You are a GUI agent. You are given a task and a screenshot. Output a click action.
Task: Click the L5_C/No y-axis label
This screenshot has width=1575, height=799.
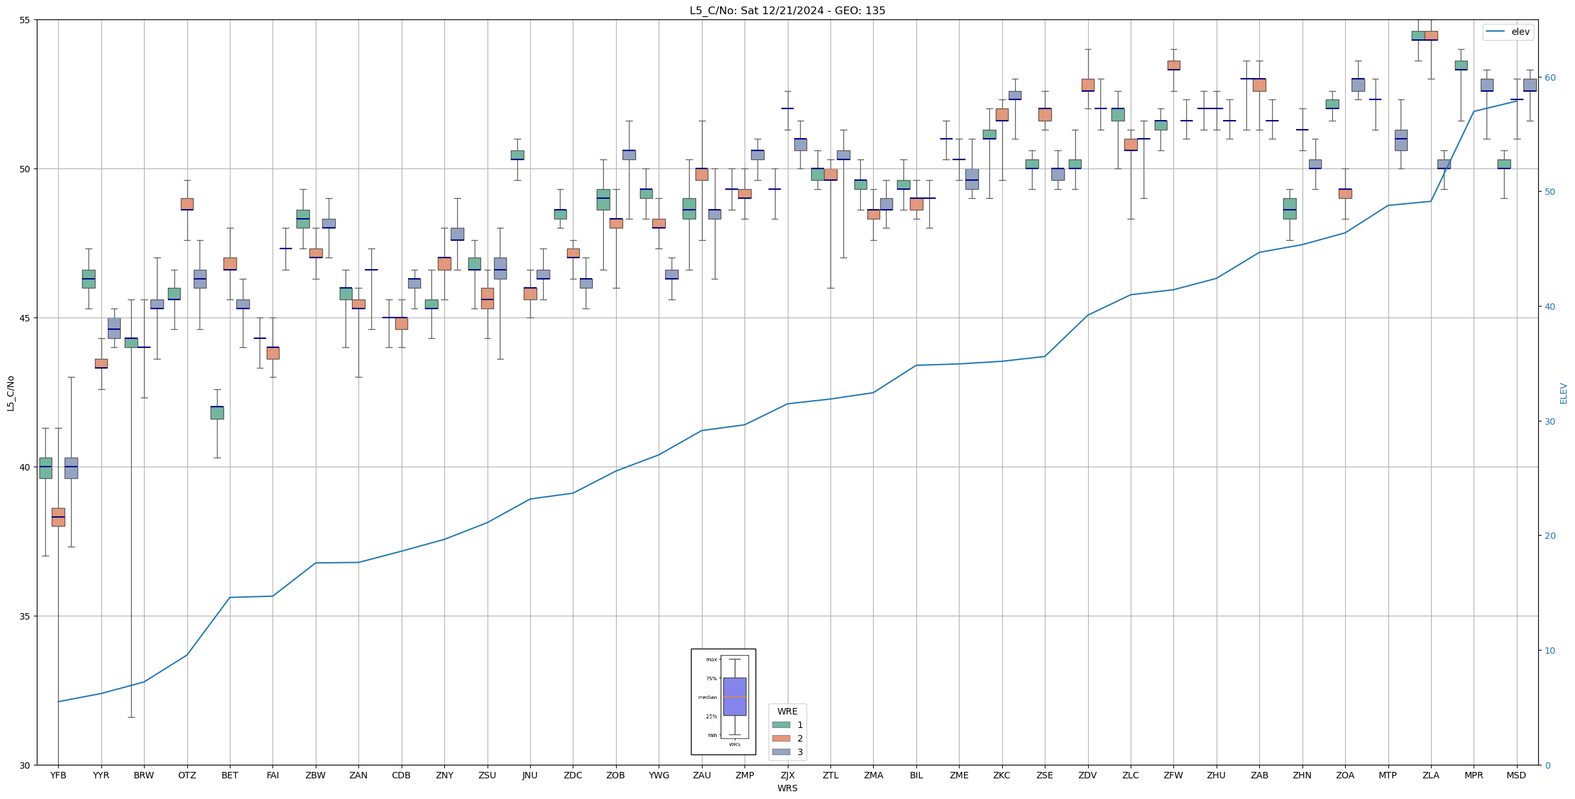click(10, 392)
